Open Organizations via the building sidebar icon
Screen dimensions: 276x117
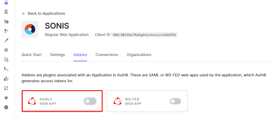6,22
